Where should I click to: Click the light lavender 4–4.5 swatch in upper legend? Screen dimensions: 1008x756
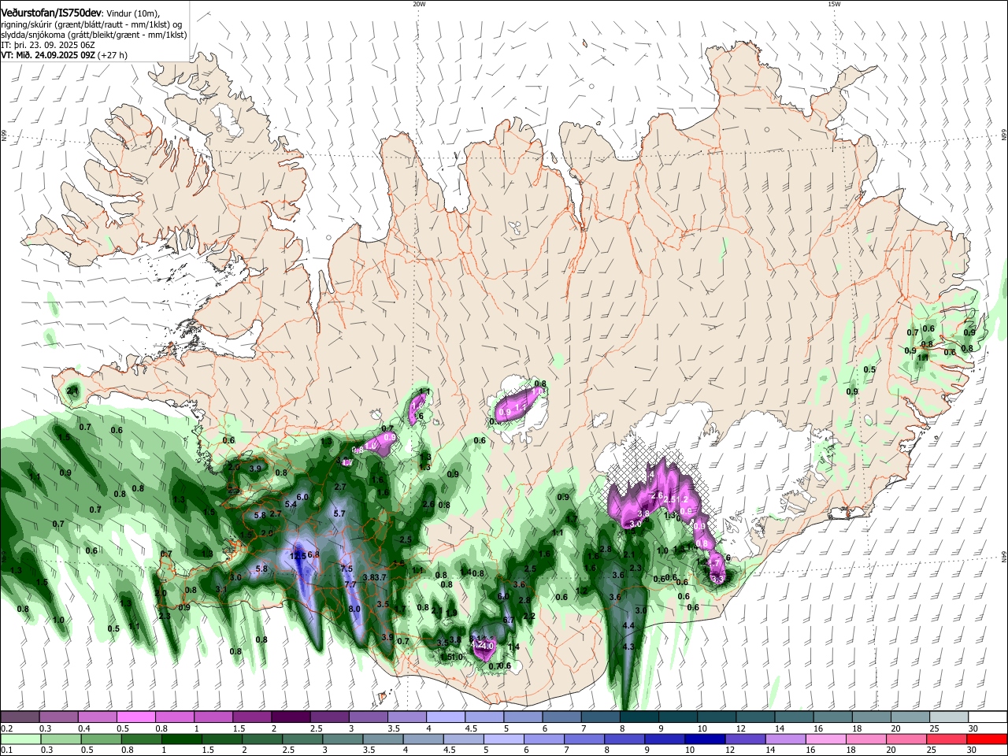click(x=445, y=717)
